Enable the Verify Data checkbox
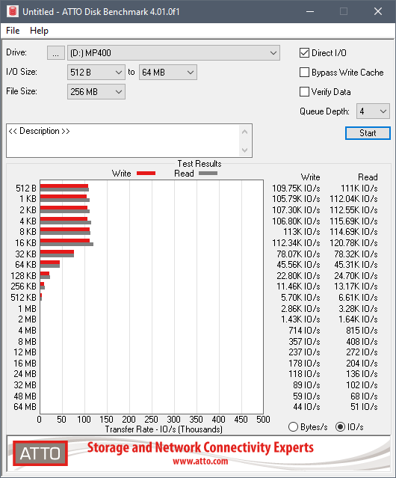This screenshot has width=396, height=478. [x=304, y=92]
